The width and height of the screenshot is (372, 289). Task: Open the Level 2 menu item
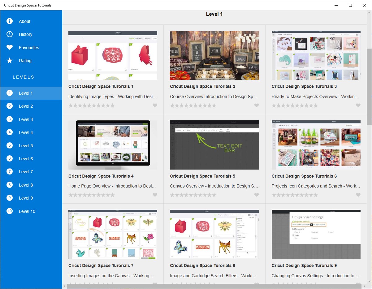[x=31, y=106]
